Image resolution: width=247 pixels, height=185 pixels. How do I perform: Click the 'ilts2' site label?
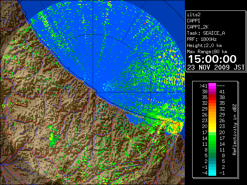tap(194, 15)
